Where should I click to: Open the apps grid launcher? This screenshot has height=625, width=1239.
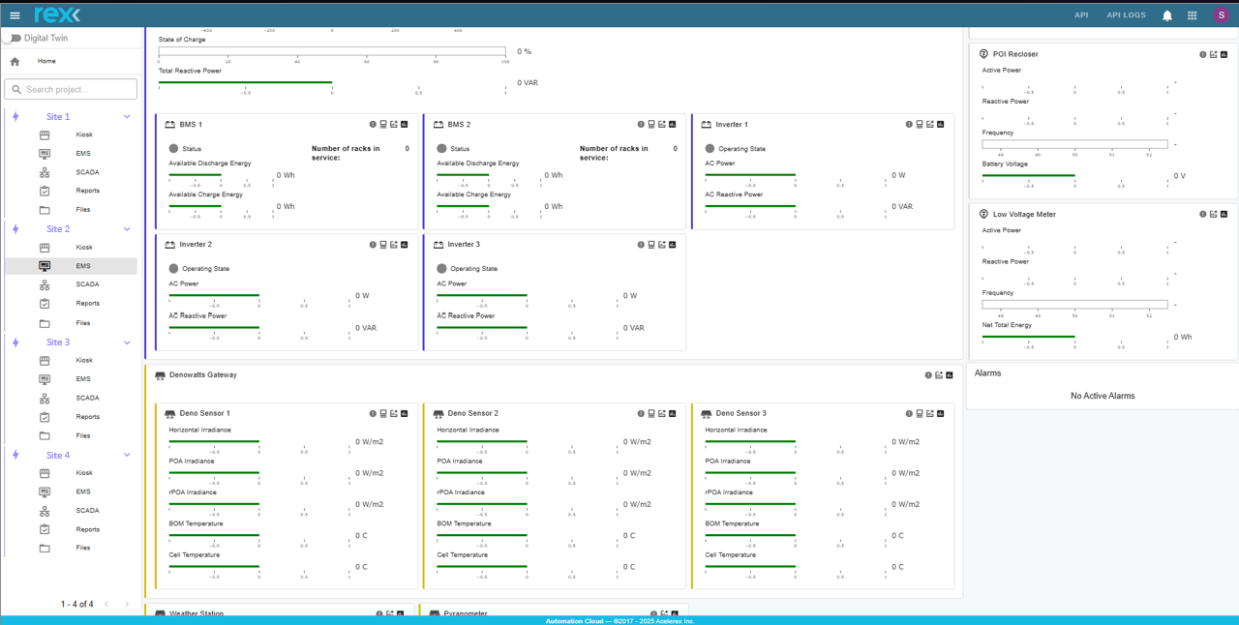pos(1192,15)
